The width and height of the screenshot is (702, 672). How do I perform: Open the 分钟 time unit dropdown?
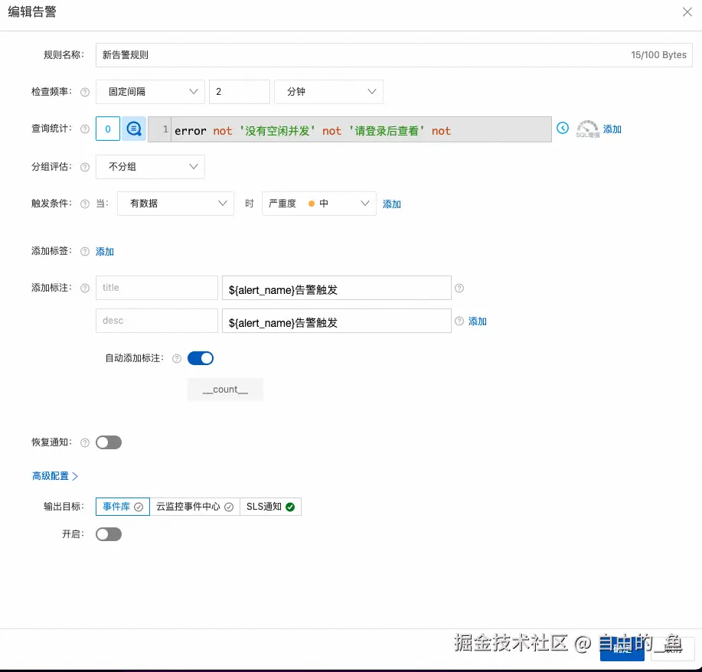(x=328, y=92)
